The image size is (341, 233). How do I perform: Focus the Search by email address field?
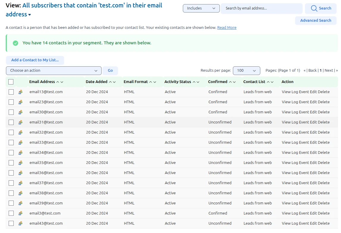coord(261,8)
